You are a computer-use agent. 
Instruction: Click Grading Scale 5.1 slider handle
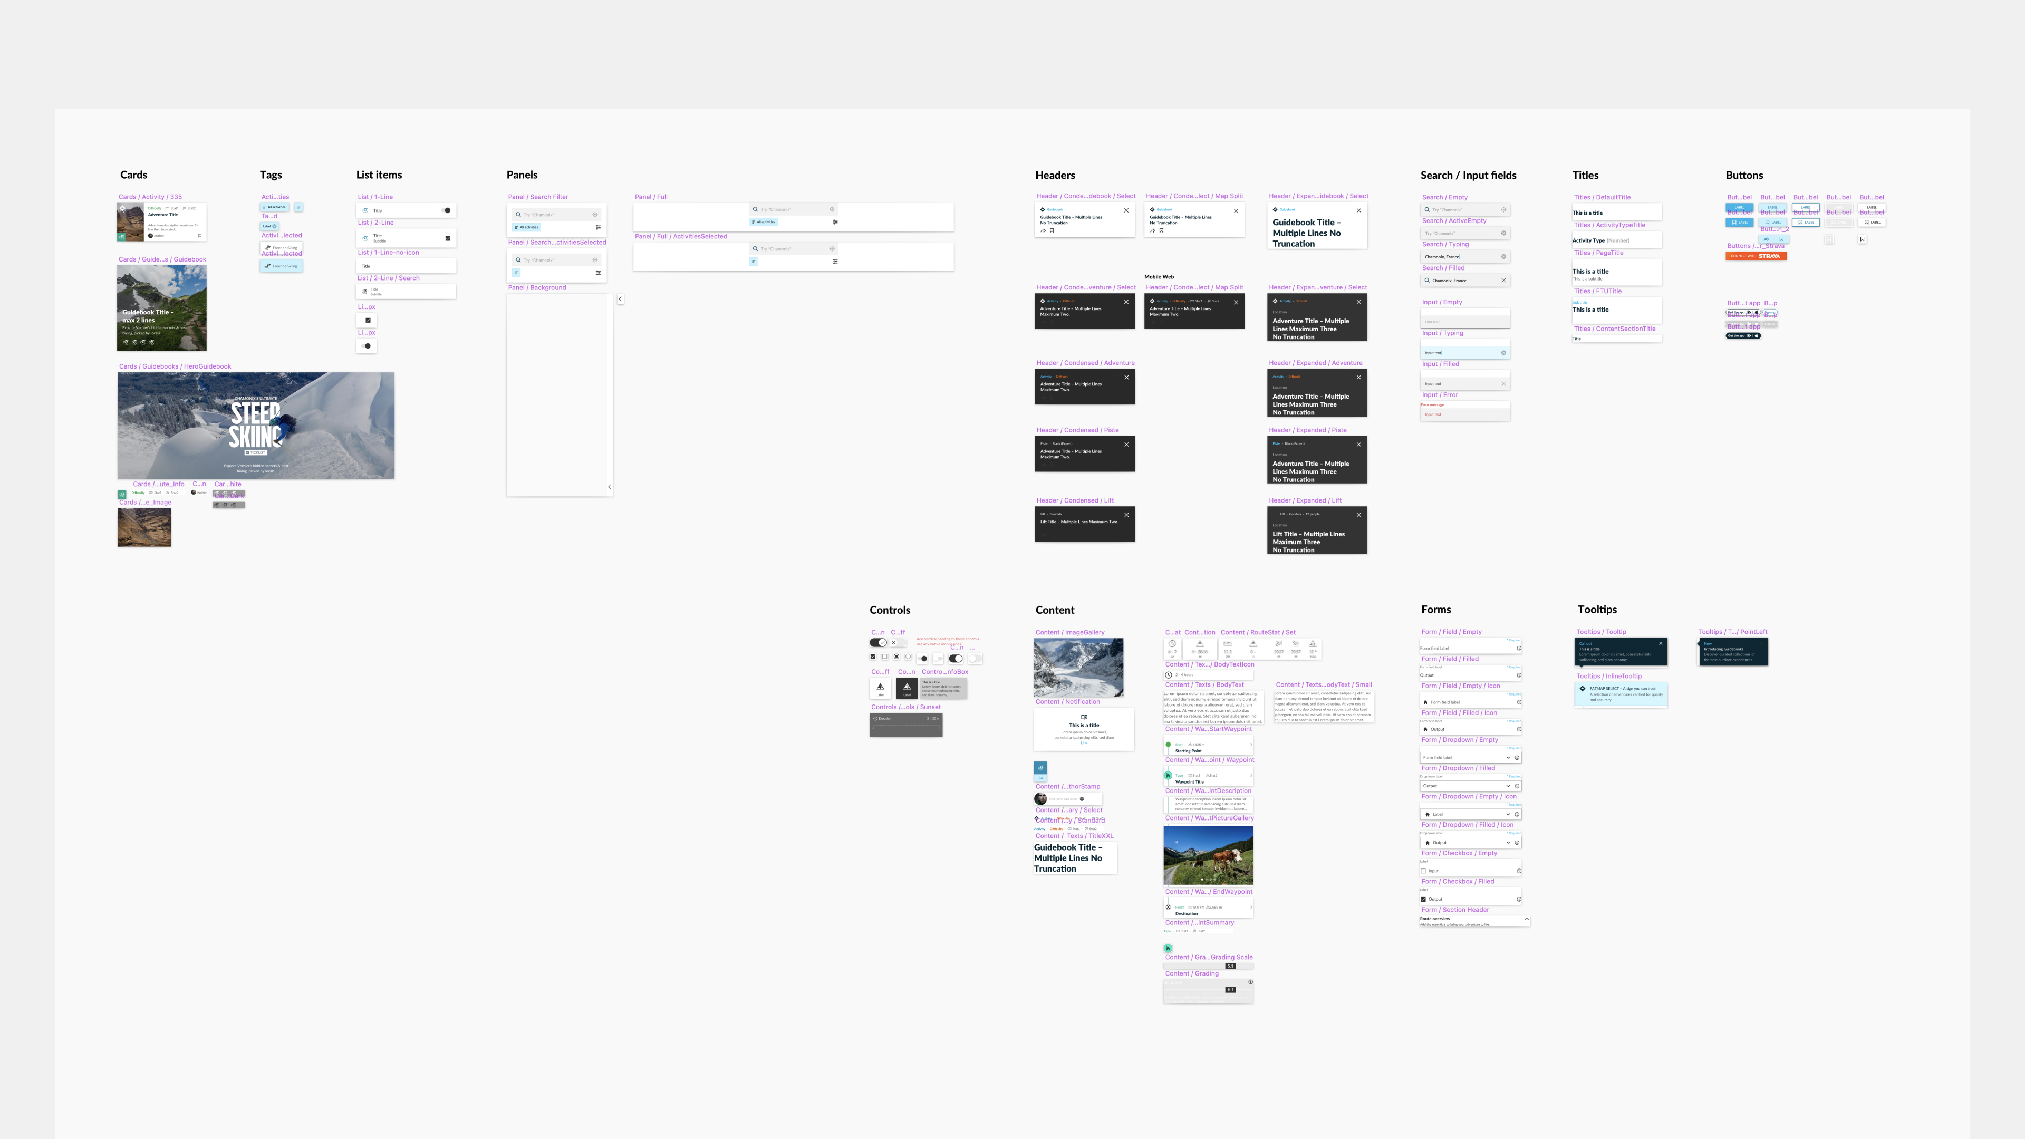pos(1230,966)
